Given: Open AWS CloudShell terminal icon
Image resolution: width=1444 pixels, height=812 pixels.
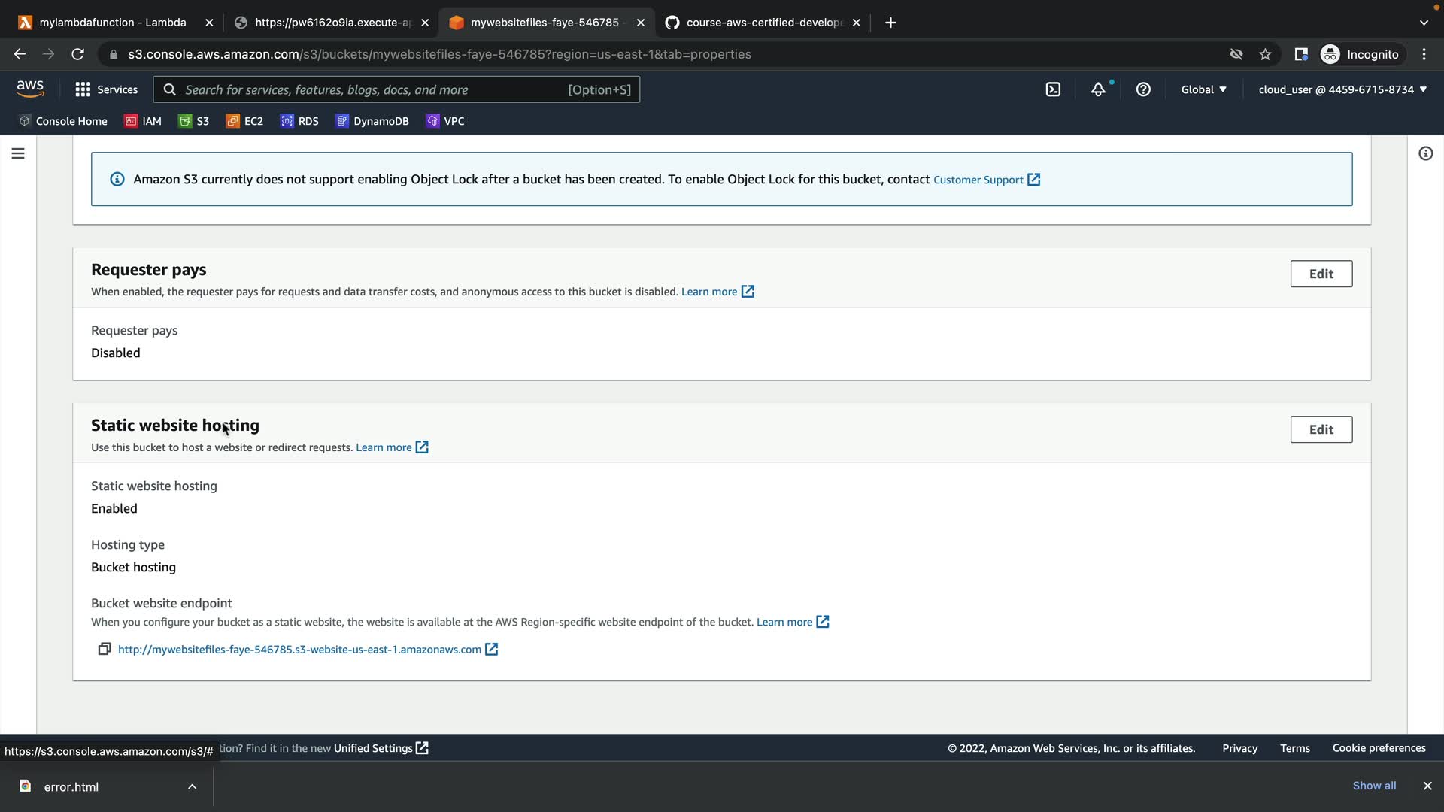Looking at the screenshot, I should click(1053, 89).
